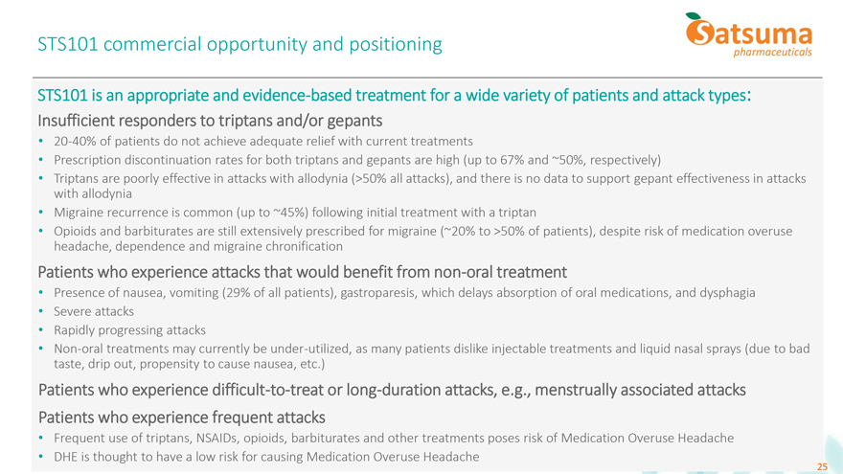The image size is (843, 474).
Task: Click the non-oral treatments under-utilized bullet
Action: pyautogui.click(x=421, y=356)
